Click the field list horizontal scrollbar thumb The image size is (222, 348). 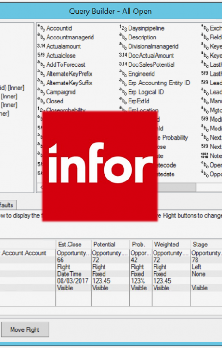click(x=177, y=187)
